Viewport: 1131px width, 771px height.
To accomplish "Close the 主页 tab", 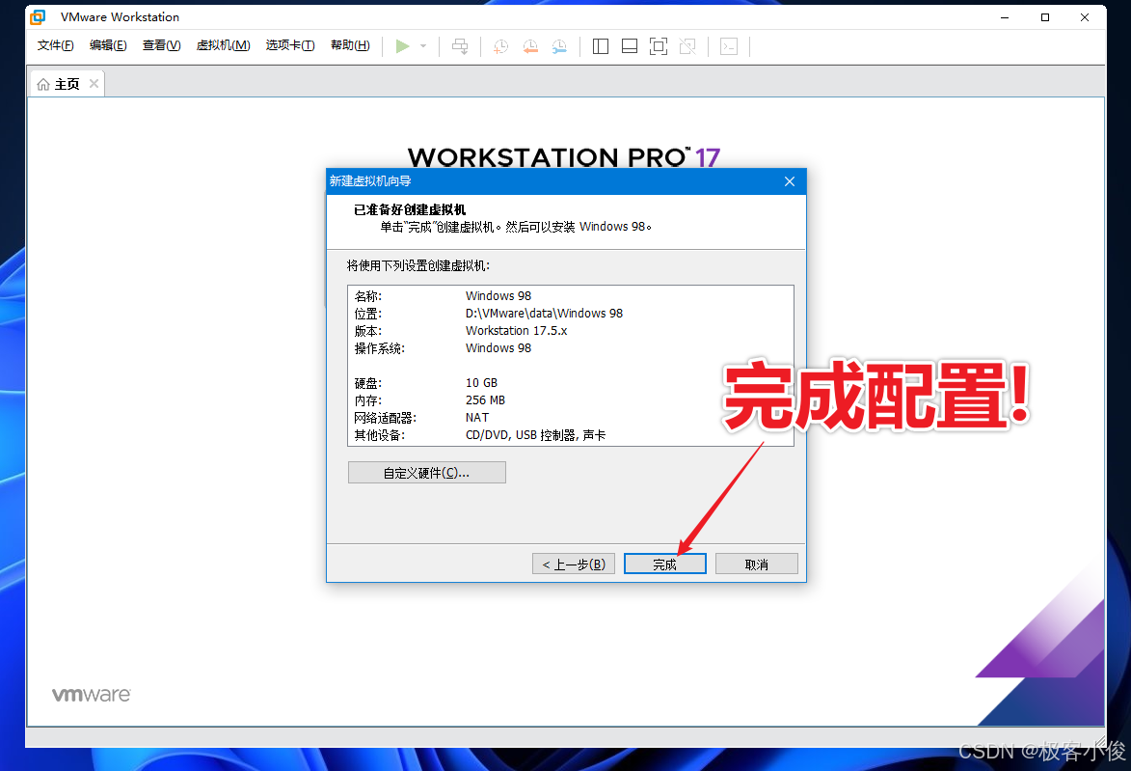I will 94,84.
